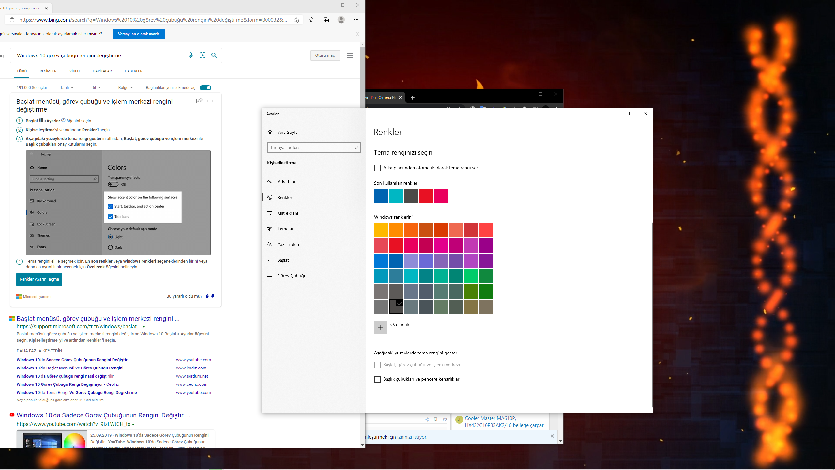Click the Edge address bar URL
The width and height of the screenshot is (835, 470).
[x=153, y=20]
